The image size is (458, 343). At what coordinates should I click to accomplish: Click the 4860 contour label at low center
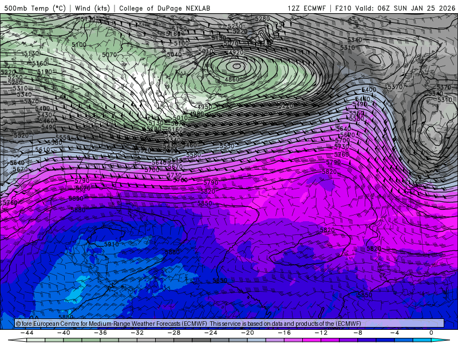click(x=232, y=79)
